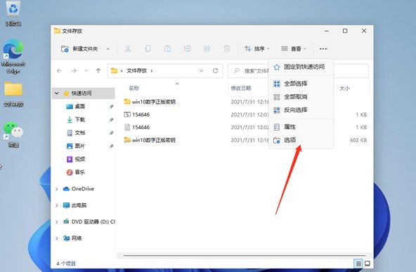Screen dimensions: 416x272
Task: Select the win10数字正版密钥 zip file of 602 KB
Action: pos(246,140)
